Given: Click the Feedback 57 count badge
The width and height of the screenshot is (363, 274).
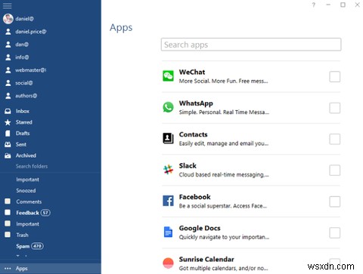Looking at the screenshot, I should (45, 213).
